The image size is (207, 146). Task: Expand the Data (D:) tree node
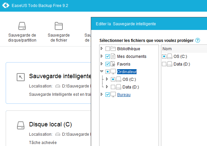click(107, 86)
